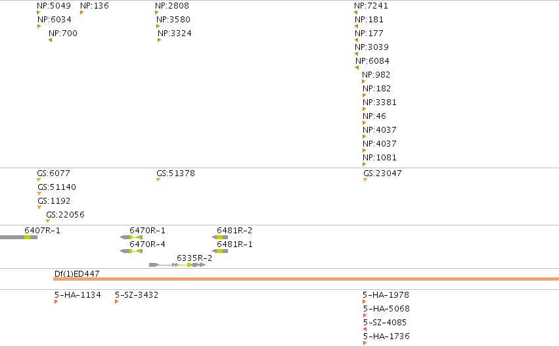Click the NP:982 insertion label
The height and width of the screenshot is (347, 559).
click(x=376, y=75)
